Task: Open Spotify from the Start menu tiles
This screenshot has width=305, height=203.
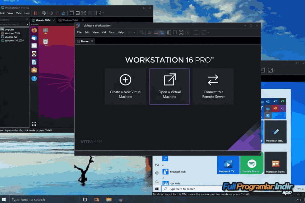Action: pyautogui.click(x=252, y=165)
